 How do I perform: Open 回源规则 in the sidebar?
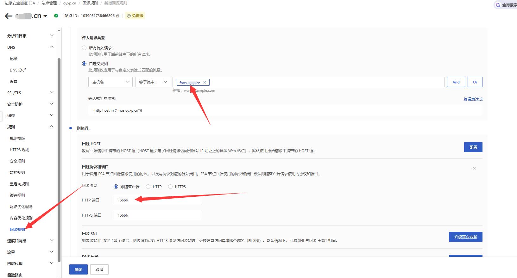[17, 230]
